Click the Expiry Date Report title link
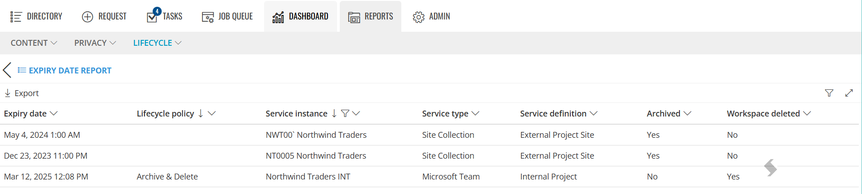The width and height of the screenshot is (862, 194). [x=70, y=70]
